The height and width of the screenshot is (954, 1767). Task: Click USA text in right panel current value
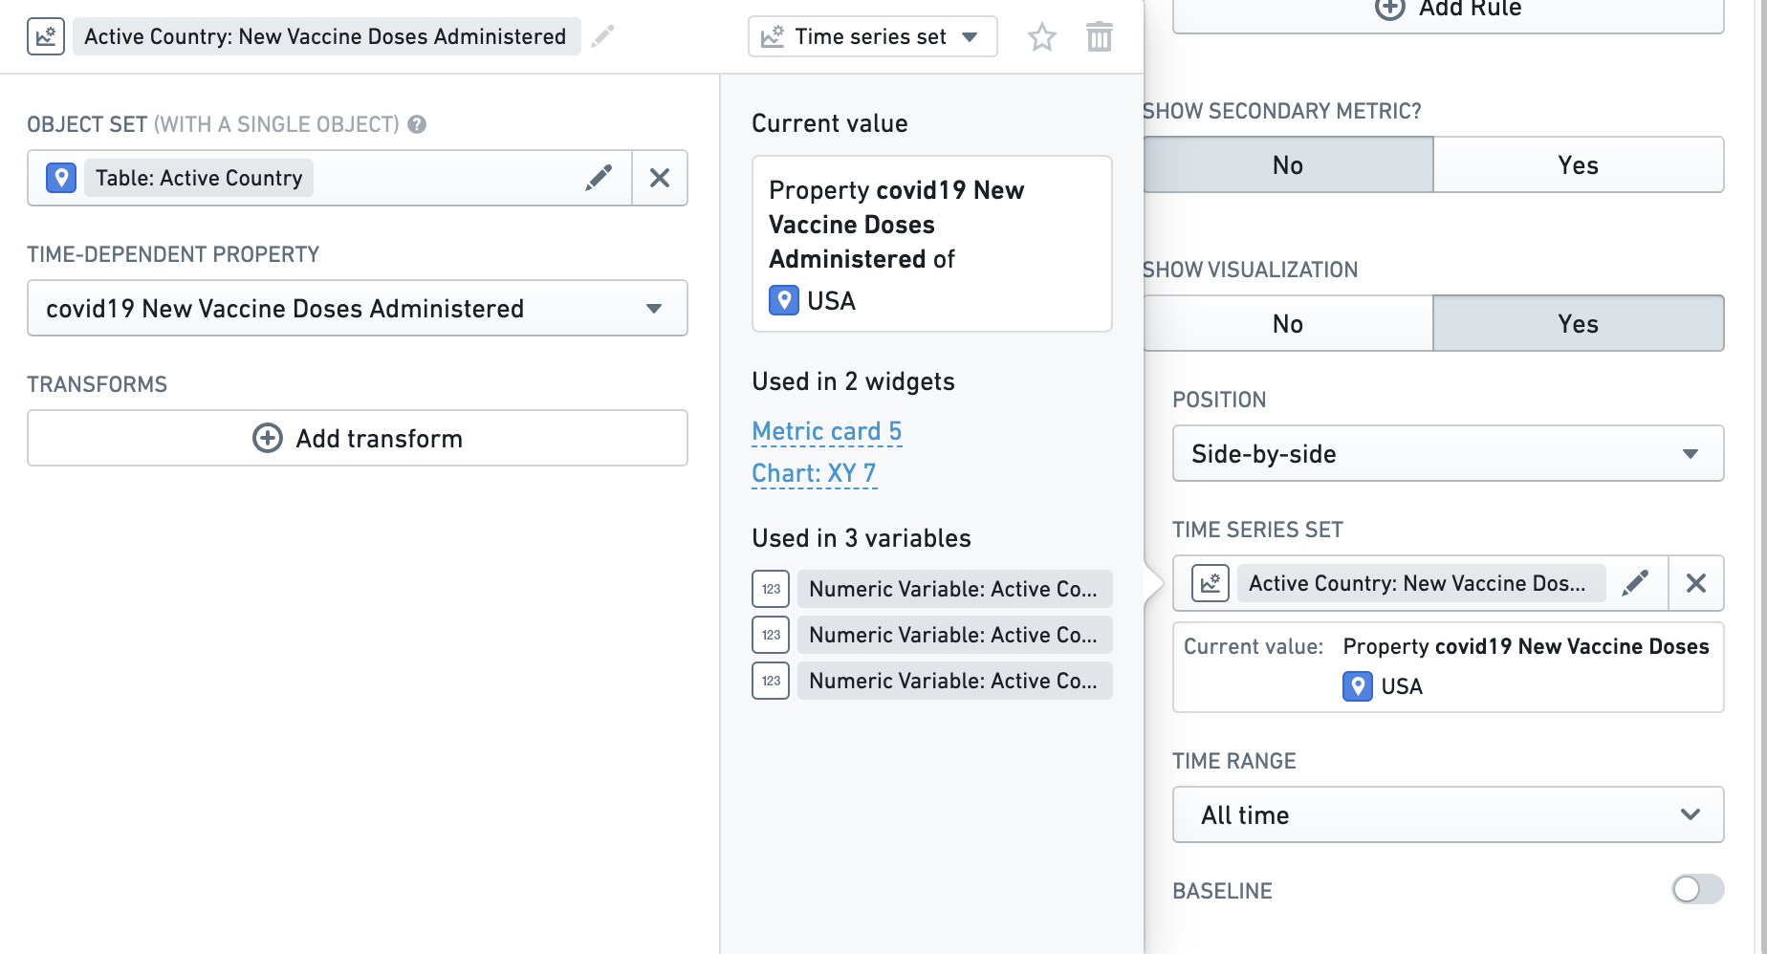[1402, 686]
